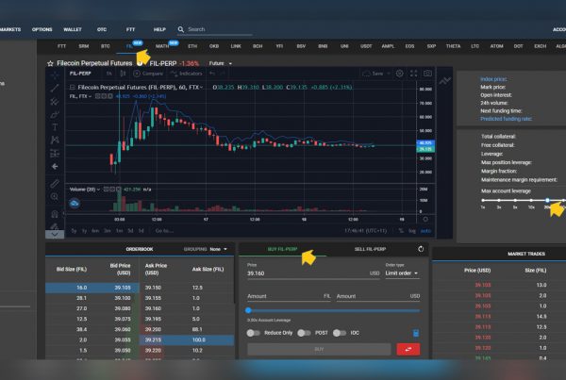Undo the last chart action

[x=212, y=74]
